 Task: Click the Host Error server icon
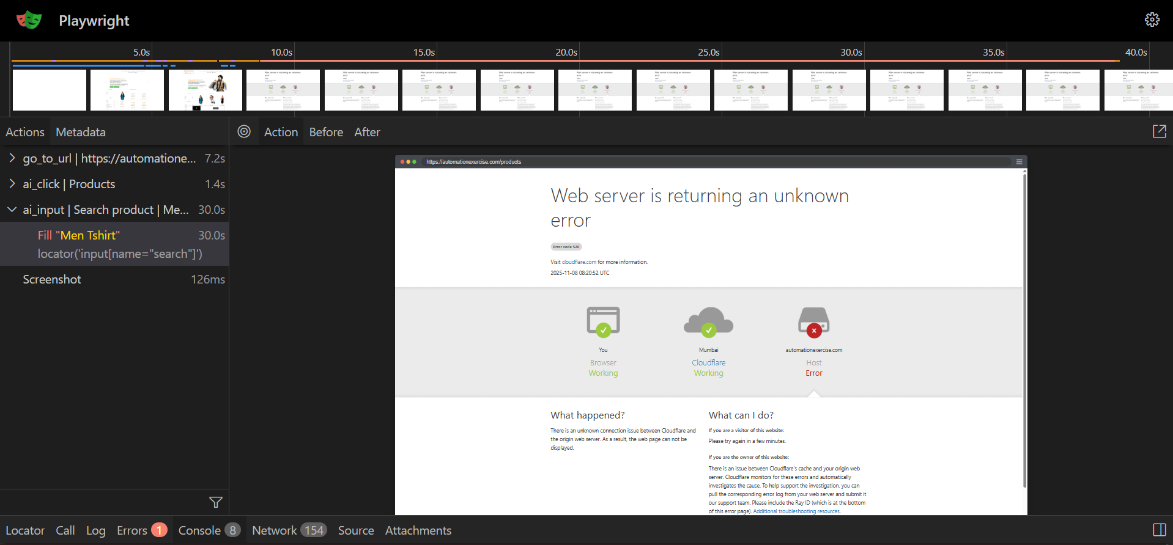click(814, 321)
